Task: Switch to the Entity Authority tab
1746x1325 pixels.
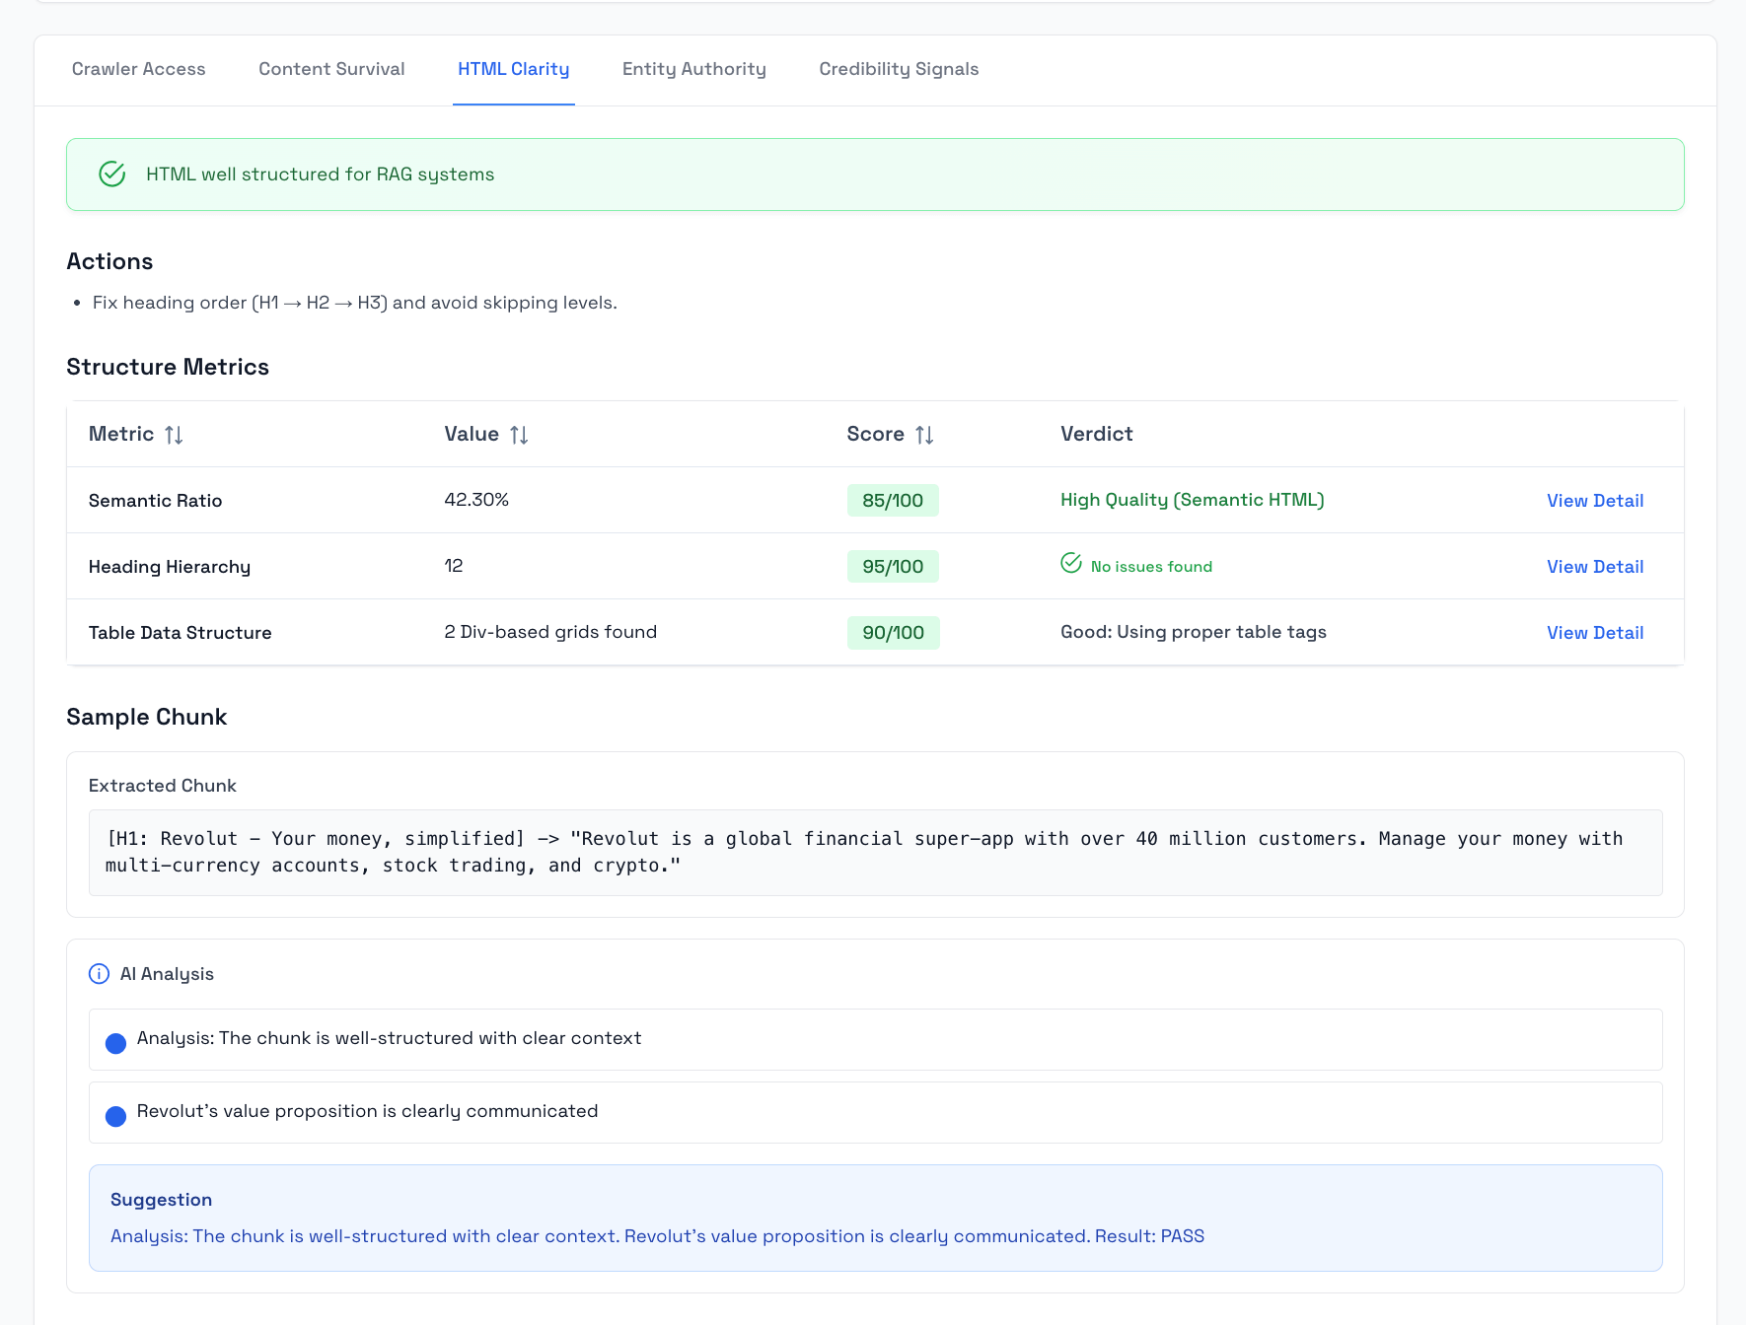Action: [693, 69]
